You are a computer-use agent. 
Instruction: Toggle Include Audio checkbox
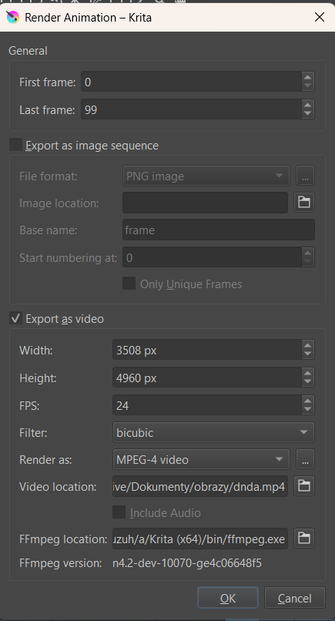pyautogui.click(x=119, y=512)
